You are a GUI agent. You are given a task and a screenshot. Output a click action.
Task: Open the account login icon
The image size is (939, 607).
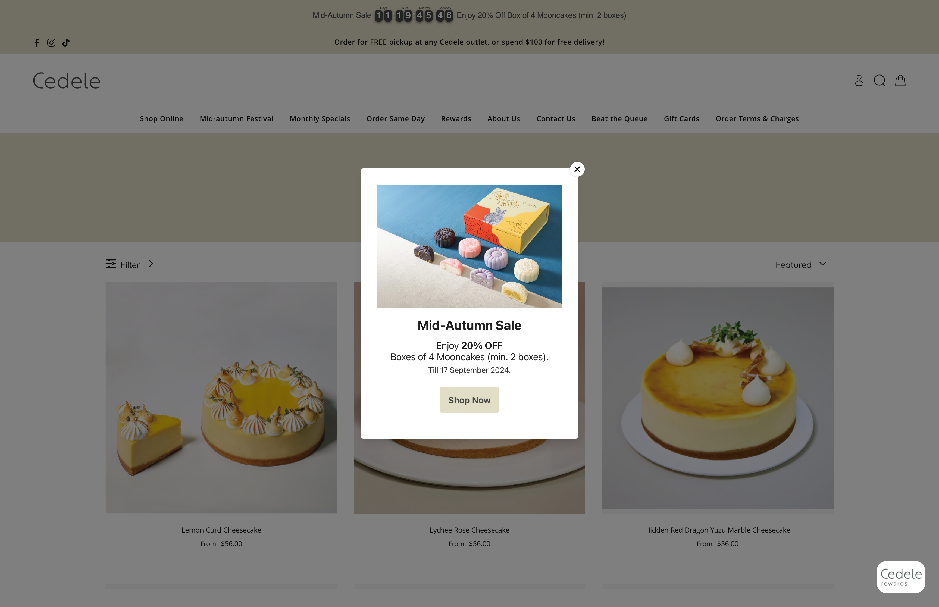tap(859, 80)
